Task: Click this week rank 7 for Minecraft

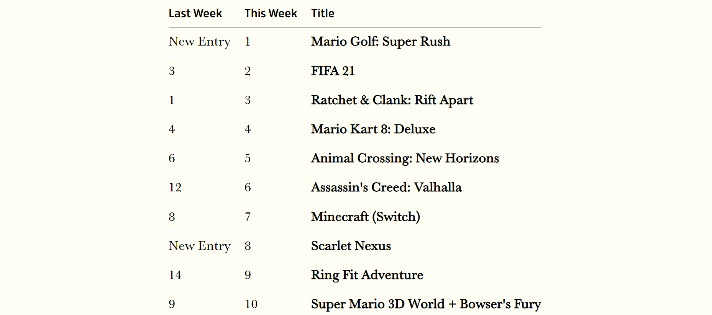Action: point(248,217)
